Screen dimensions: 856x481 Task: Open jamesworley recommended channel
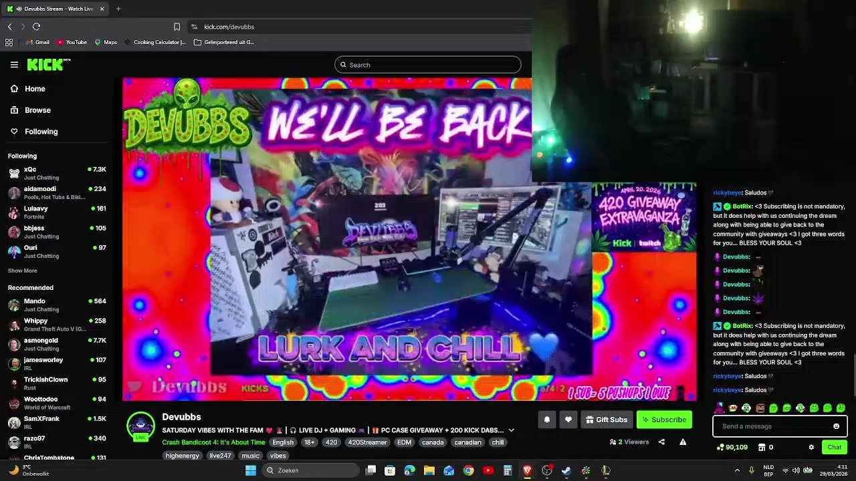(x=57, y=363)
